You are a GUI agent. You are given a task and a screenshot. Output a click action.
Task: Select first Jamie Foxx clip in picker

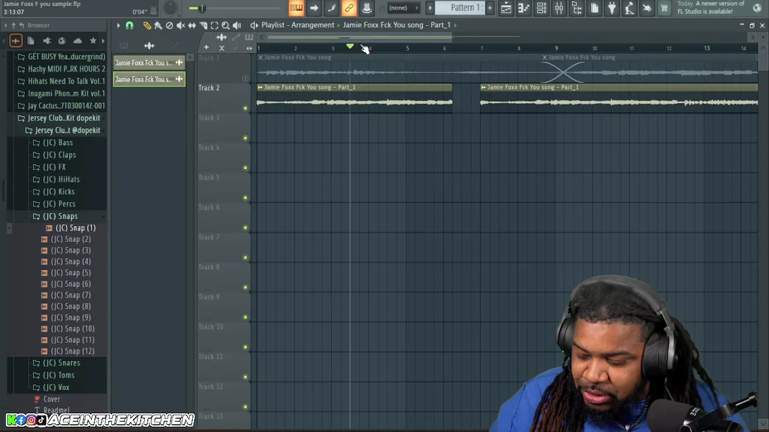[x=149, y=62]
